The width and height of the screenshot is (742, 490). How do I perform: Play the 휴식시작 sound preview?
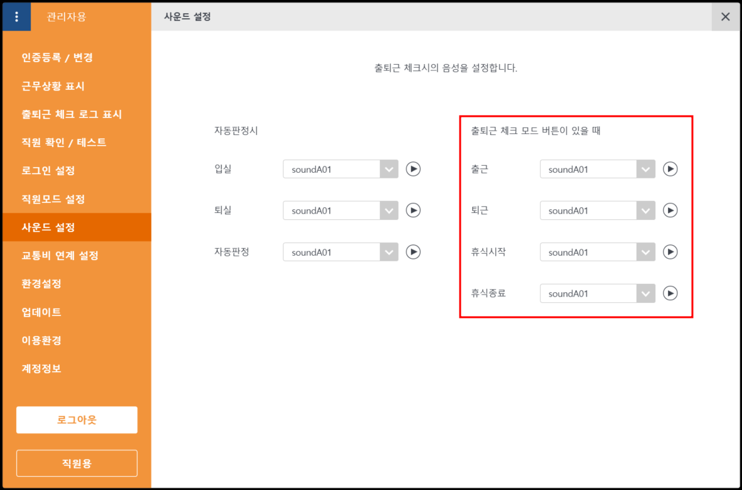point(670,252)
